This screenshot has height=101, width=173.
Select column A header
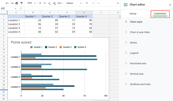tap(16, 12)
